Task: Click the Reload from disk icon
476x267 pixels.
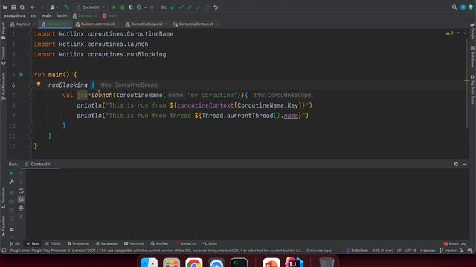Action: point(22,7)
